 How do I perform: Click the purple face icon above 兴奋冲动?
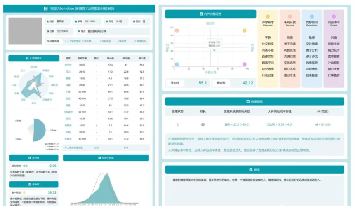point(333,17)
